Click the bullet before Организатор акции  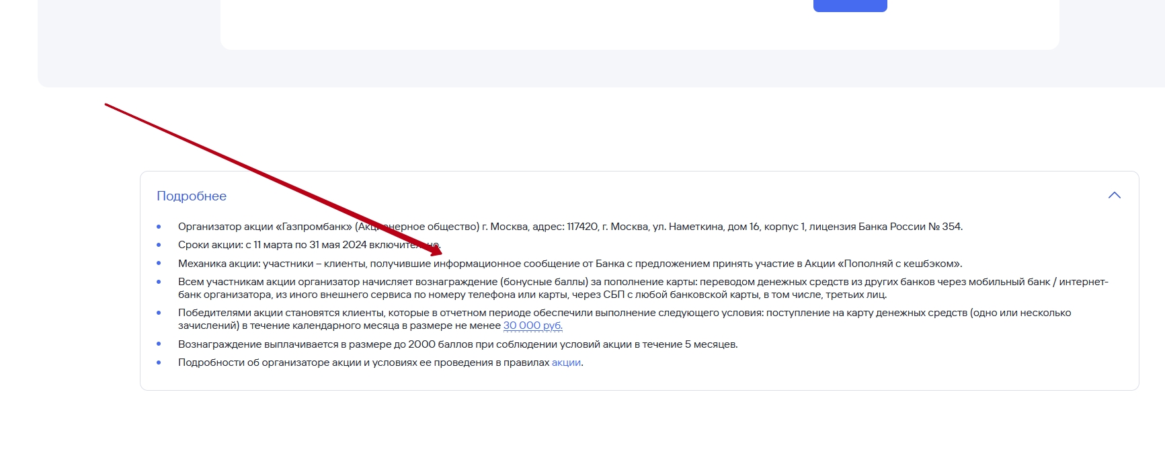(x=159, y=227)
